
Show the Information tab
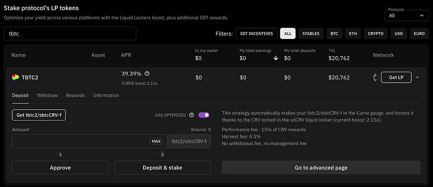coord(106,96)
